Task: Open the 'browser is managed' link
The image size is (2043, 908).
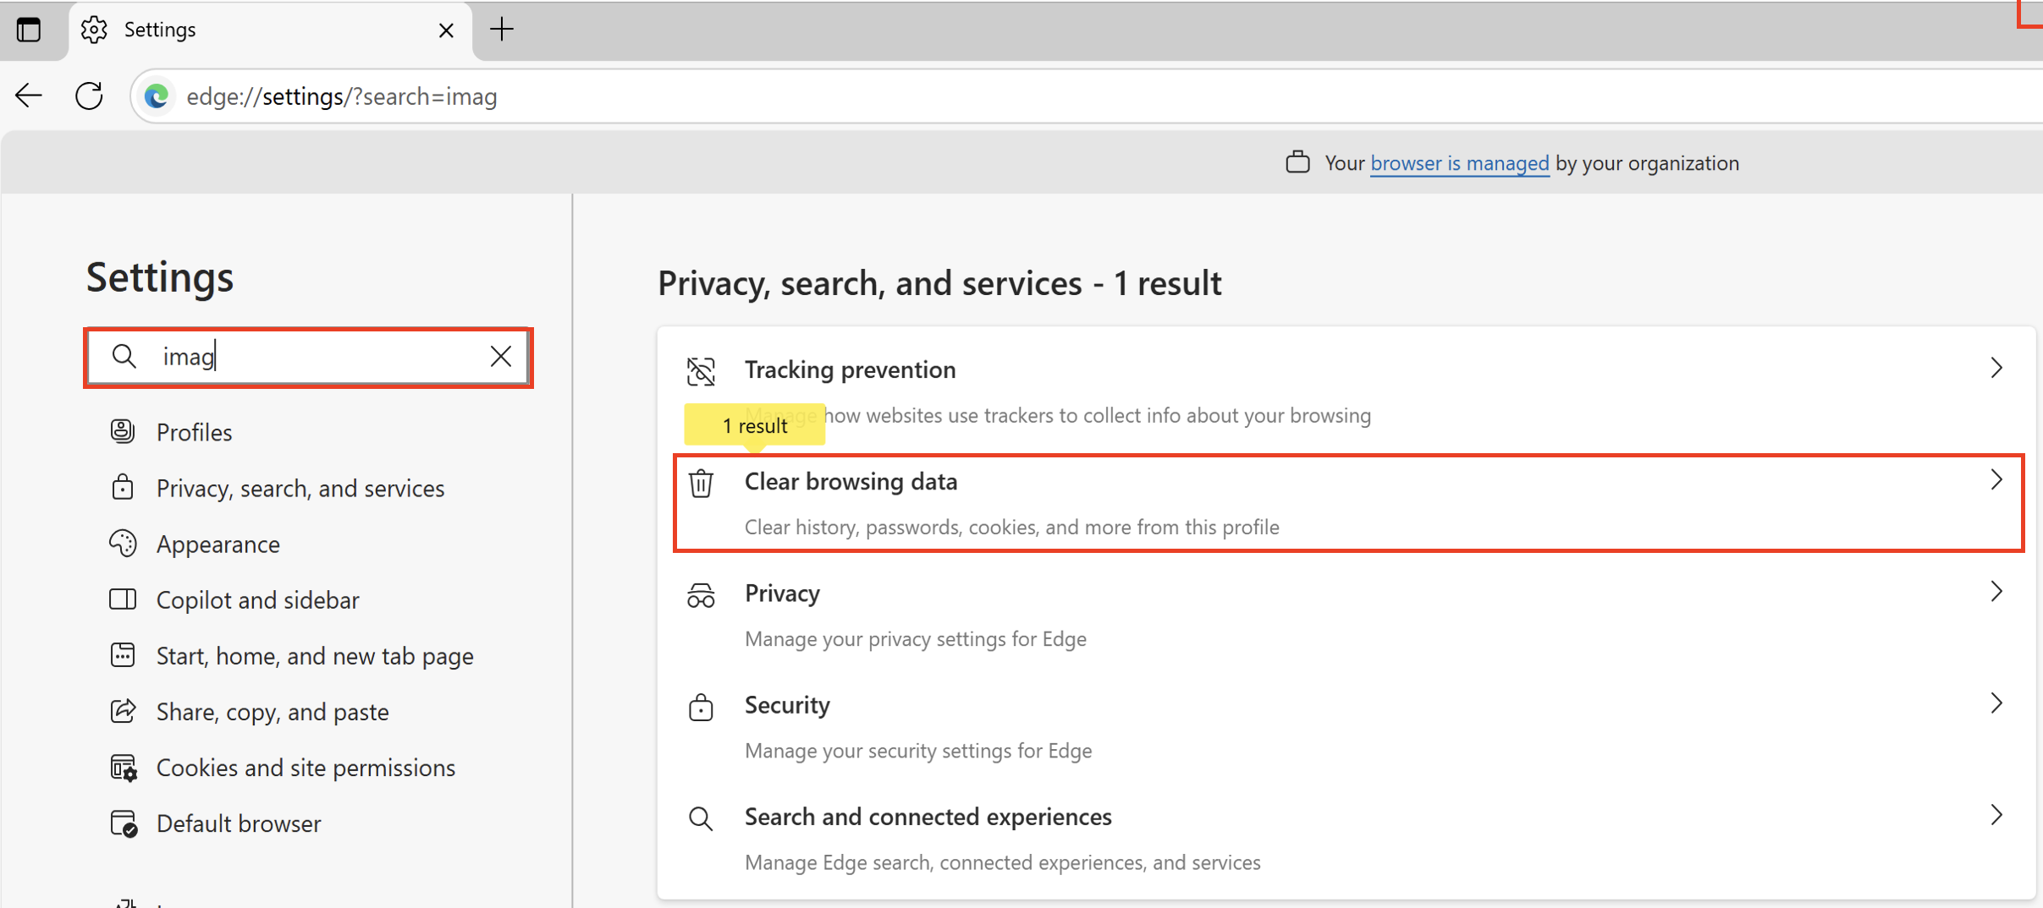Action: [x=1459, y=163]
